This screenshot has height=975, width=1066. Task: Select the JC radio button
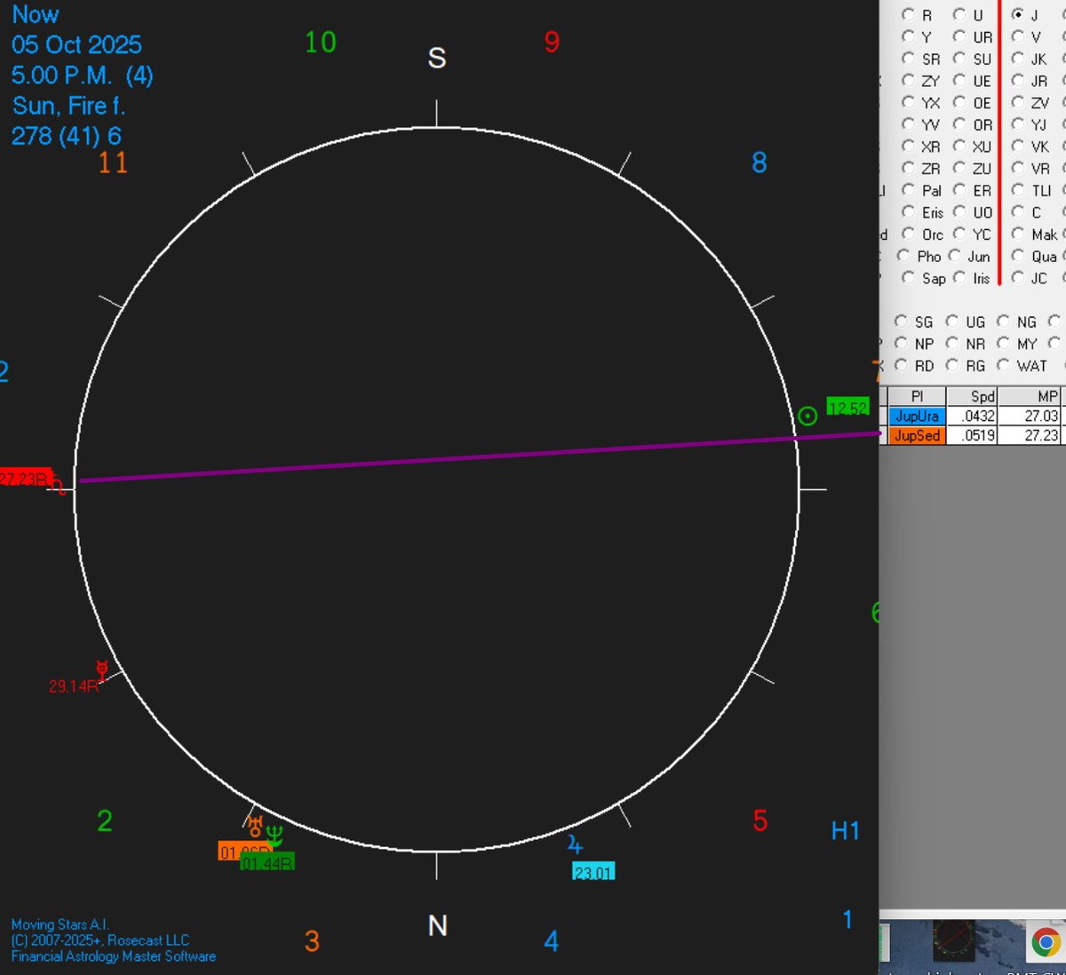[x=1018, y=277]
